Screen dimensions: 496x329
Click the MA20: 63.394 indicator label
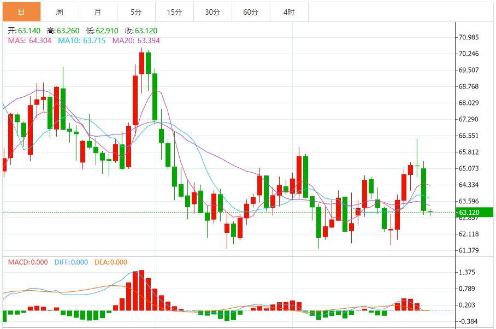pyautogui.click(x=136, y=40)
